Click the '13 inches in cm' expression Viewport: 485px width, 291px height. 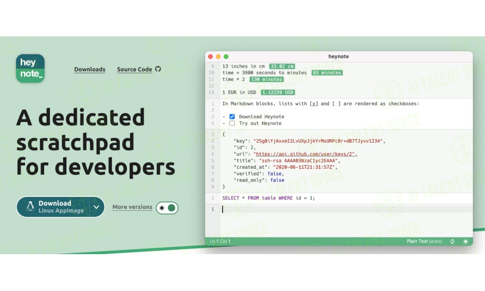pos(243,66)
